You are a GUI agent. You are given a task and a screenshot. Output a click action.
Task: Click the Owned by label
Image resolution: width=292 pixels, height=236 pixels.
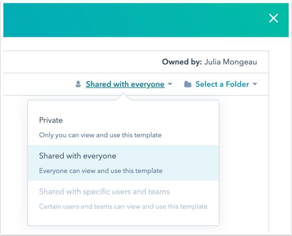pyautogui.click(x=182, y=62)
